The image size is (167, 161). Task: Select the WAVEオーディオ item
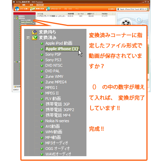coord(58,154)
